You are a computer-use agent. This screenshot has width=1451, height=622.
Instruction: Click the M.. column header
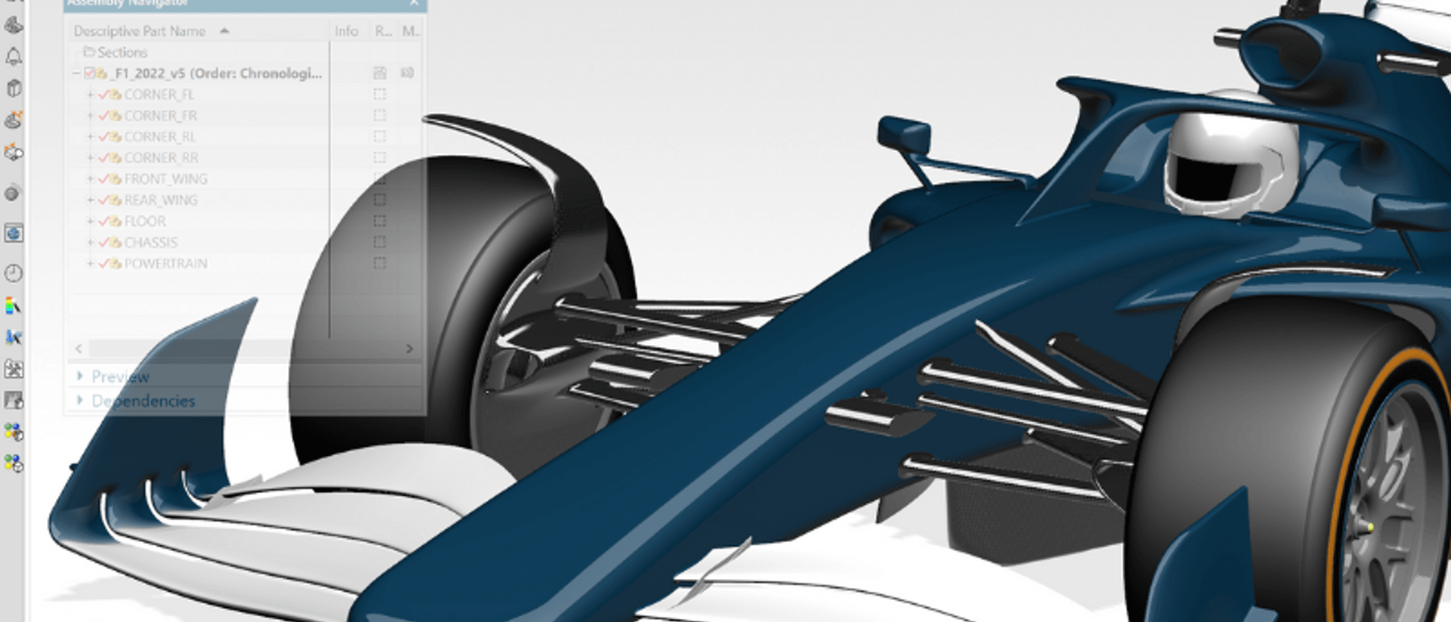(x=410, y=31)
